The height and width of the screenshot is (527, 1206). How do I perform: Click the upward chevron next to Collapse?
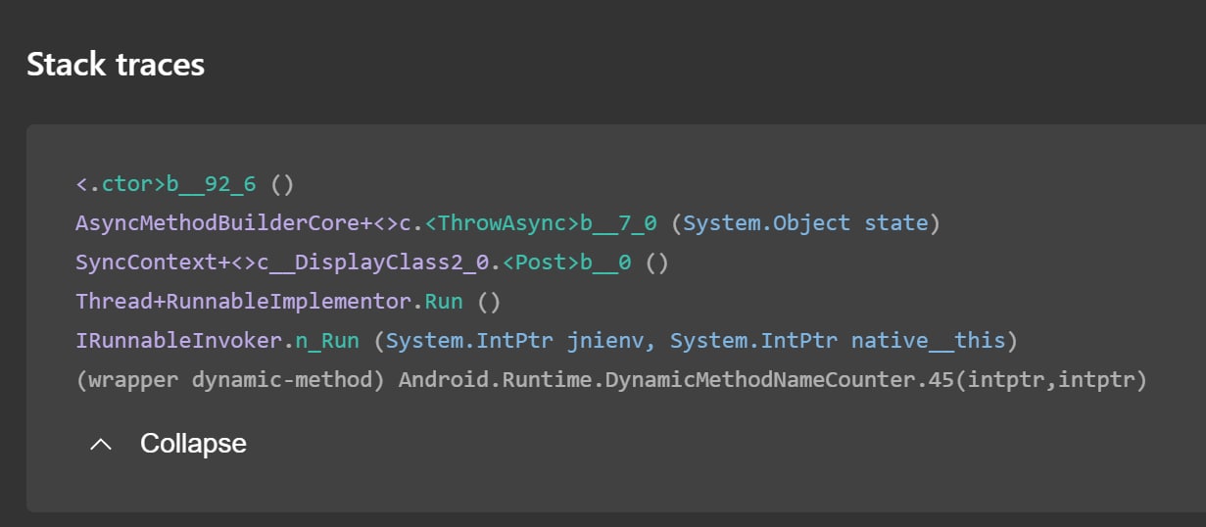point(100,445)
